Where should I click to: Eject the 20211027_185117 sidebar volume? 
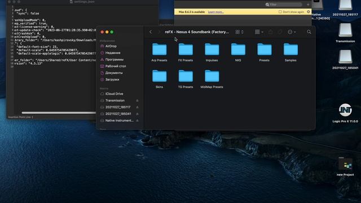pos(137,107)
